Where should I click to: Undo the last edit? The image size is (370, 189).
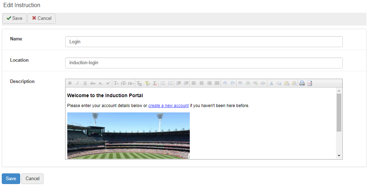[225, 83]
